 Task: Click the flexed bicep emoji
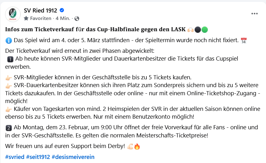130,146
